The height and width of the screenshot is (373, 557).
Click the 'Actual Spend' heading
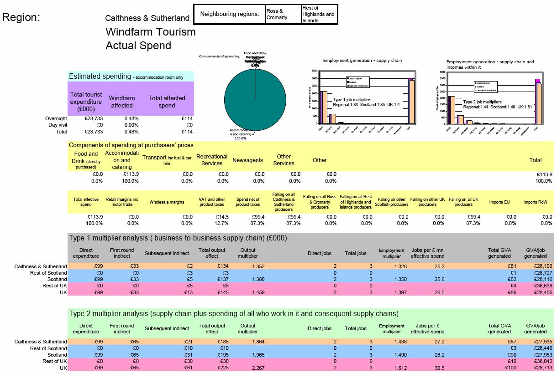138,46
